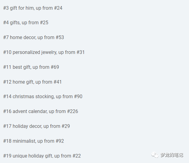
Task: Click '#10 personalized jewelry' entry
Action: point(44,52)
